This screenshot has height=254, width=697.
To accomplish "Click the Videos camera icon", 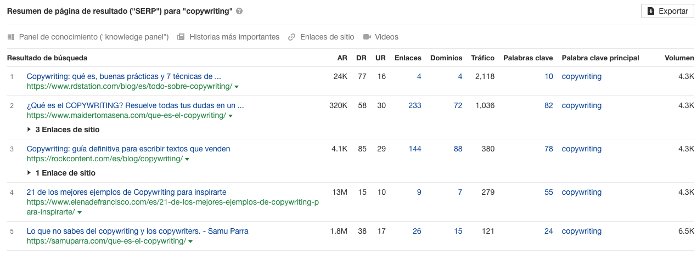I will click(x=367, y=37).
